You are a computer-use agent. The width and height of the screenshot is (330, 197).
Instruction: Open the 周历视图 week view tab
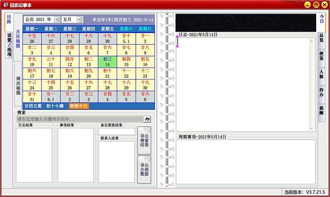tap(18, 85)
